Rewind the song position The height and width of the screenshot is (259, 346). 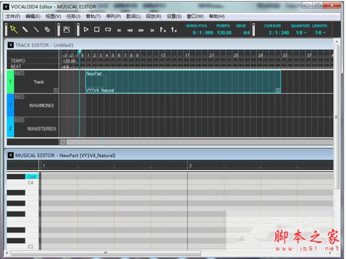[130, 31]
